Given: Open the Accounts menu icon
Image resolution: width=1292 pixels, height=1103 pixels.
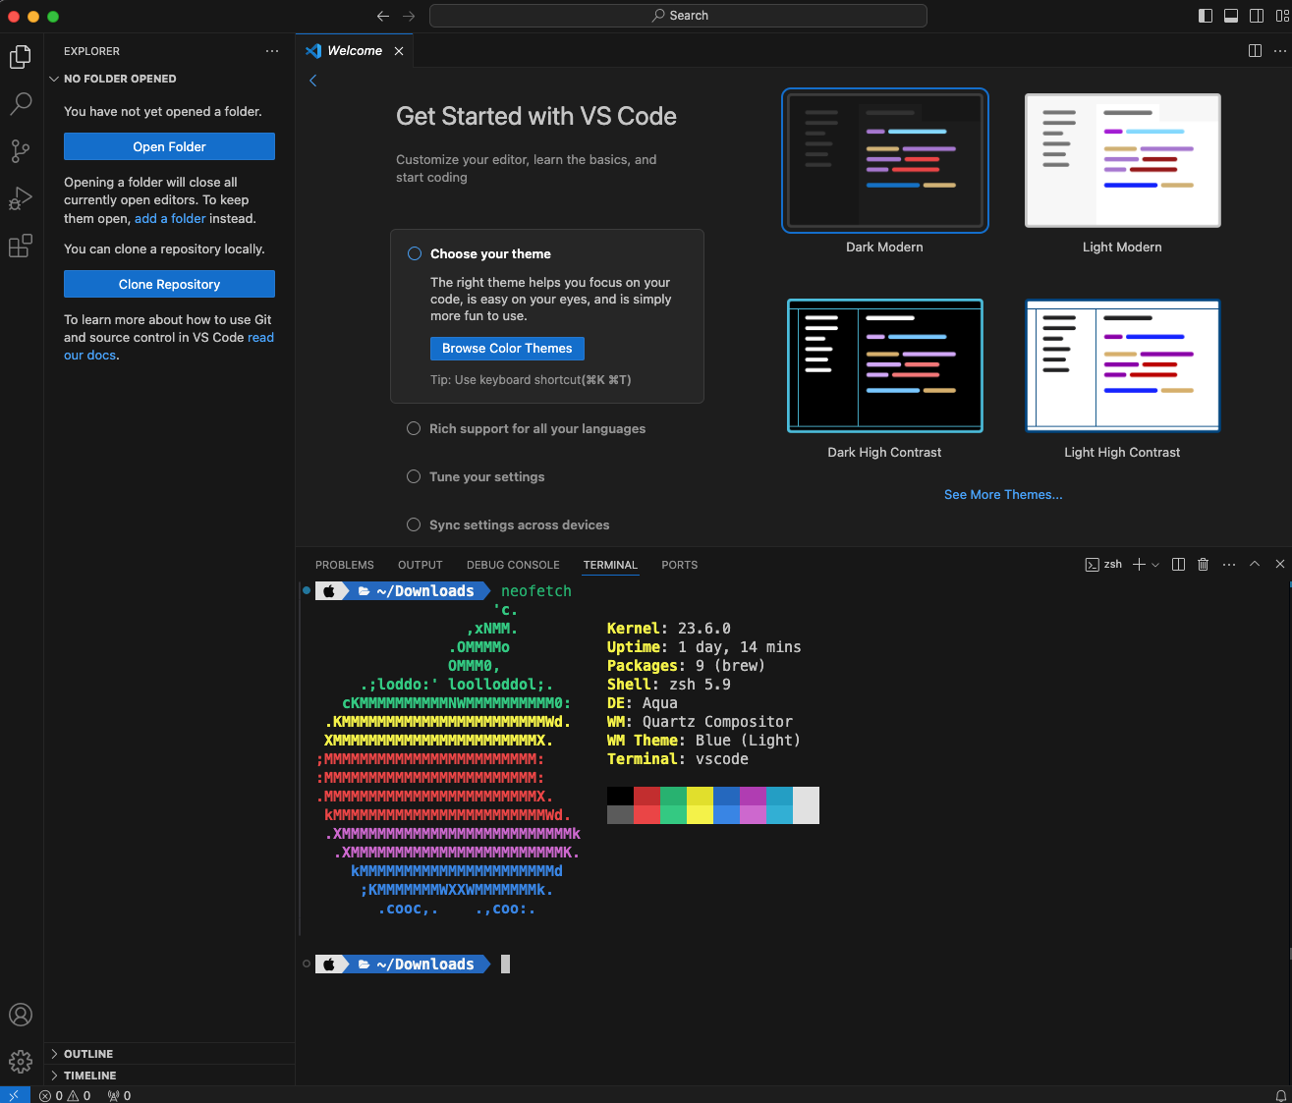Looking at the screenshot, I should click(21, 1015).
